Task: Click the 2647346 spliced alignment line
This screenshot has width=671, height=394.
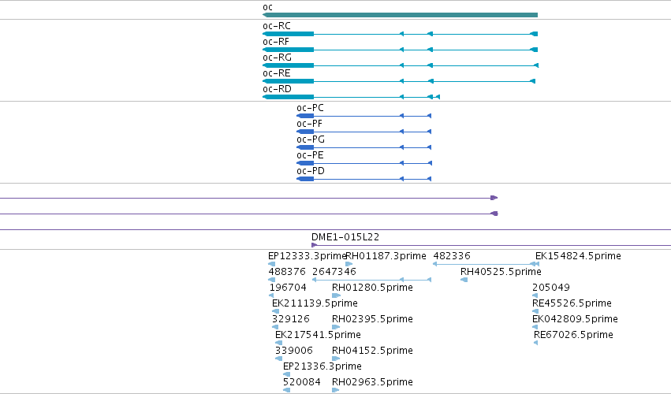Action: pyautogui.click(x=372, y=281)
